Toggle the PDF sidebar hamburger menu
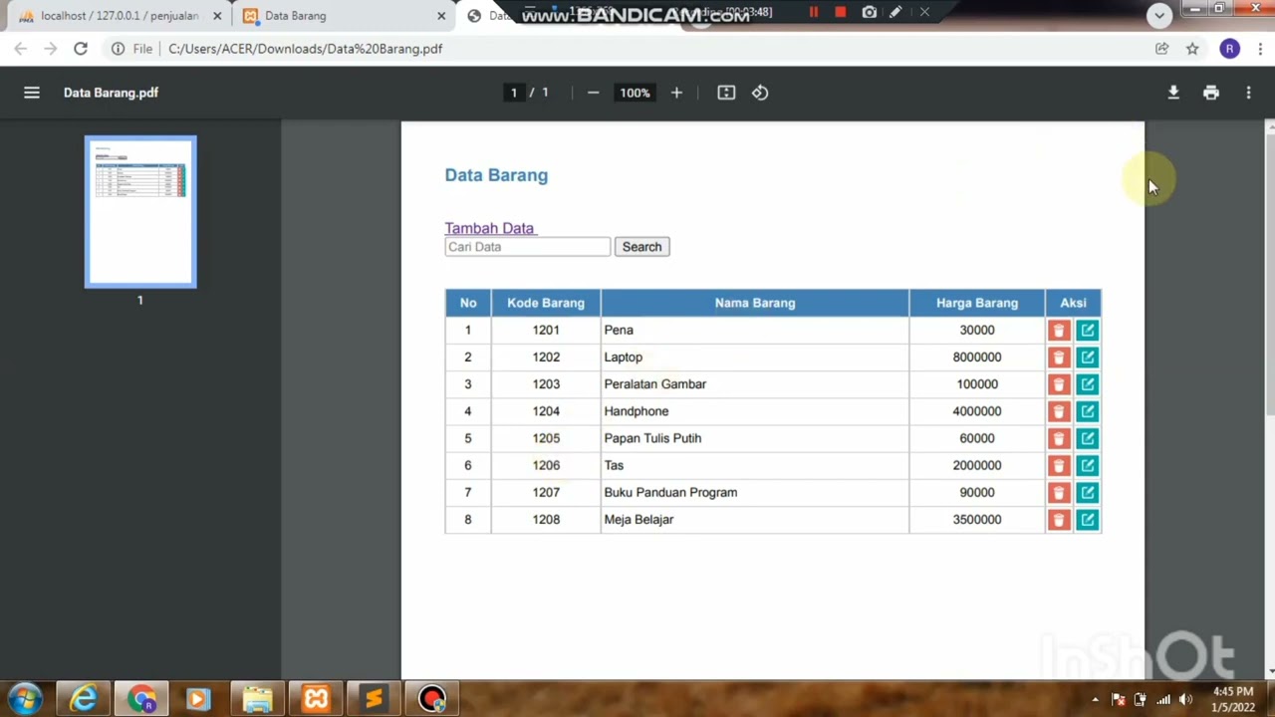 32,93
